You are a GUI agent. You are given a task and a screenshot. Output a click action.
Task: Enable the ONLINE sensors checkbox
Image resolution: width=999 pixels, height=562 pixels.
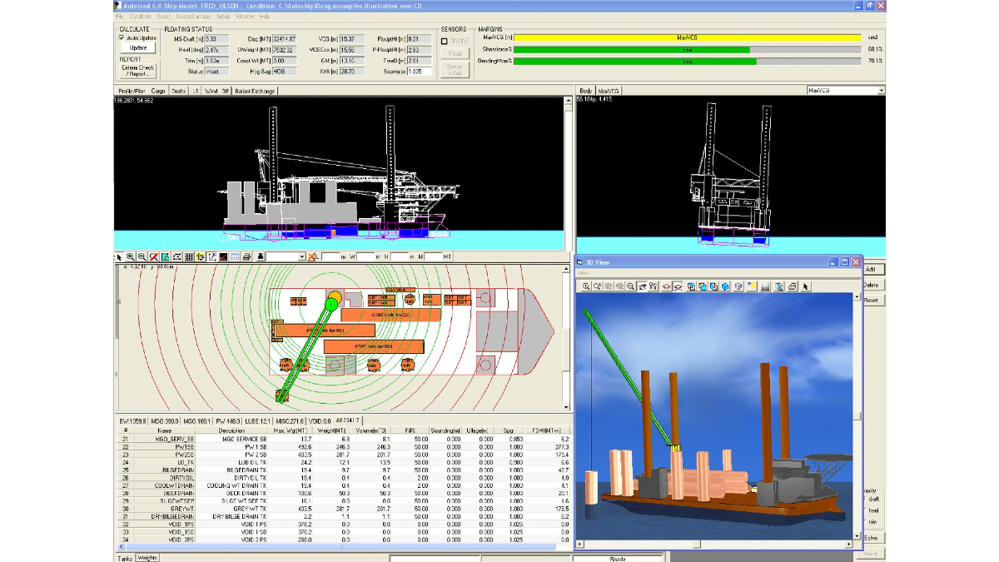(445, 41)
